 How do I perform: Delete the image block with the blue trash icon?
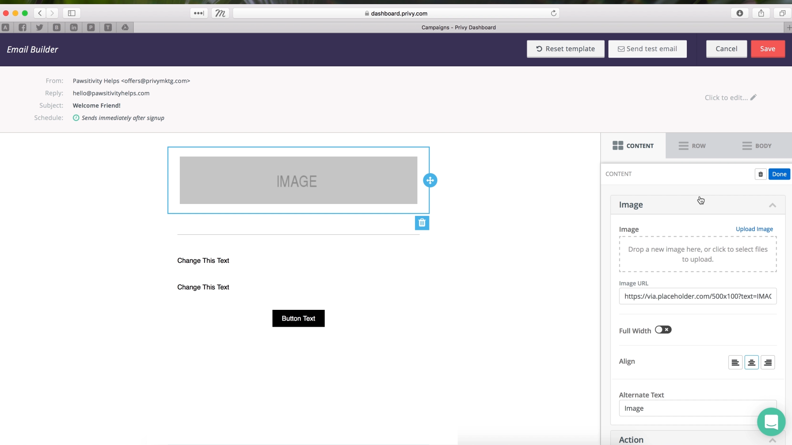pyautogui.click(x=422, y=223)
